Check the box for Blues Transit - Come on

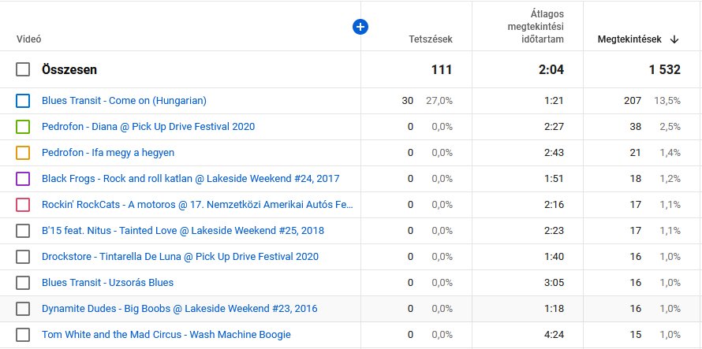point(23,101)
